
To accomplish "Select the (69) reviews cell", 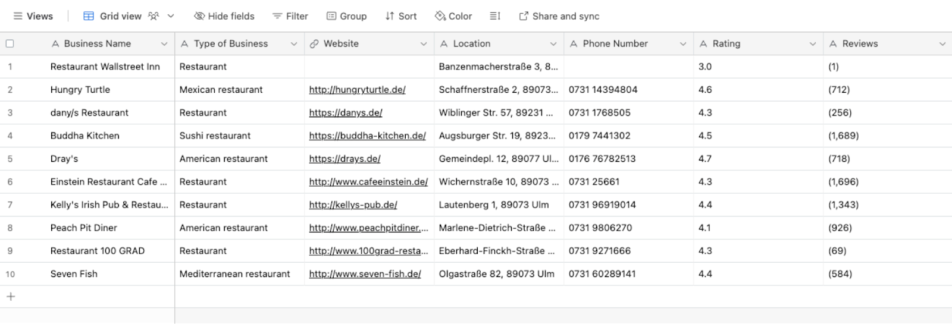I will (x=888, y=251).
